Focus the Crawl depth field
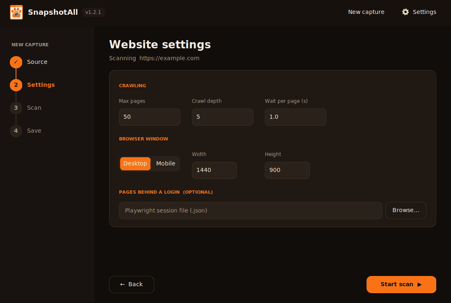 (223, 117)
